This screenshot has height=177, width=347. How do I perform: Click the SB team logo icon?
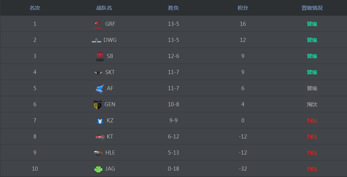pos(100,57)
